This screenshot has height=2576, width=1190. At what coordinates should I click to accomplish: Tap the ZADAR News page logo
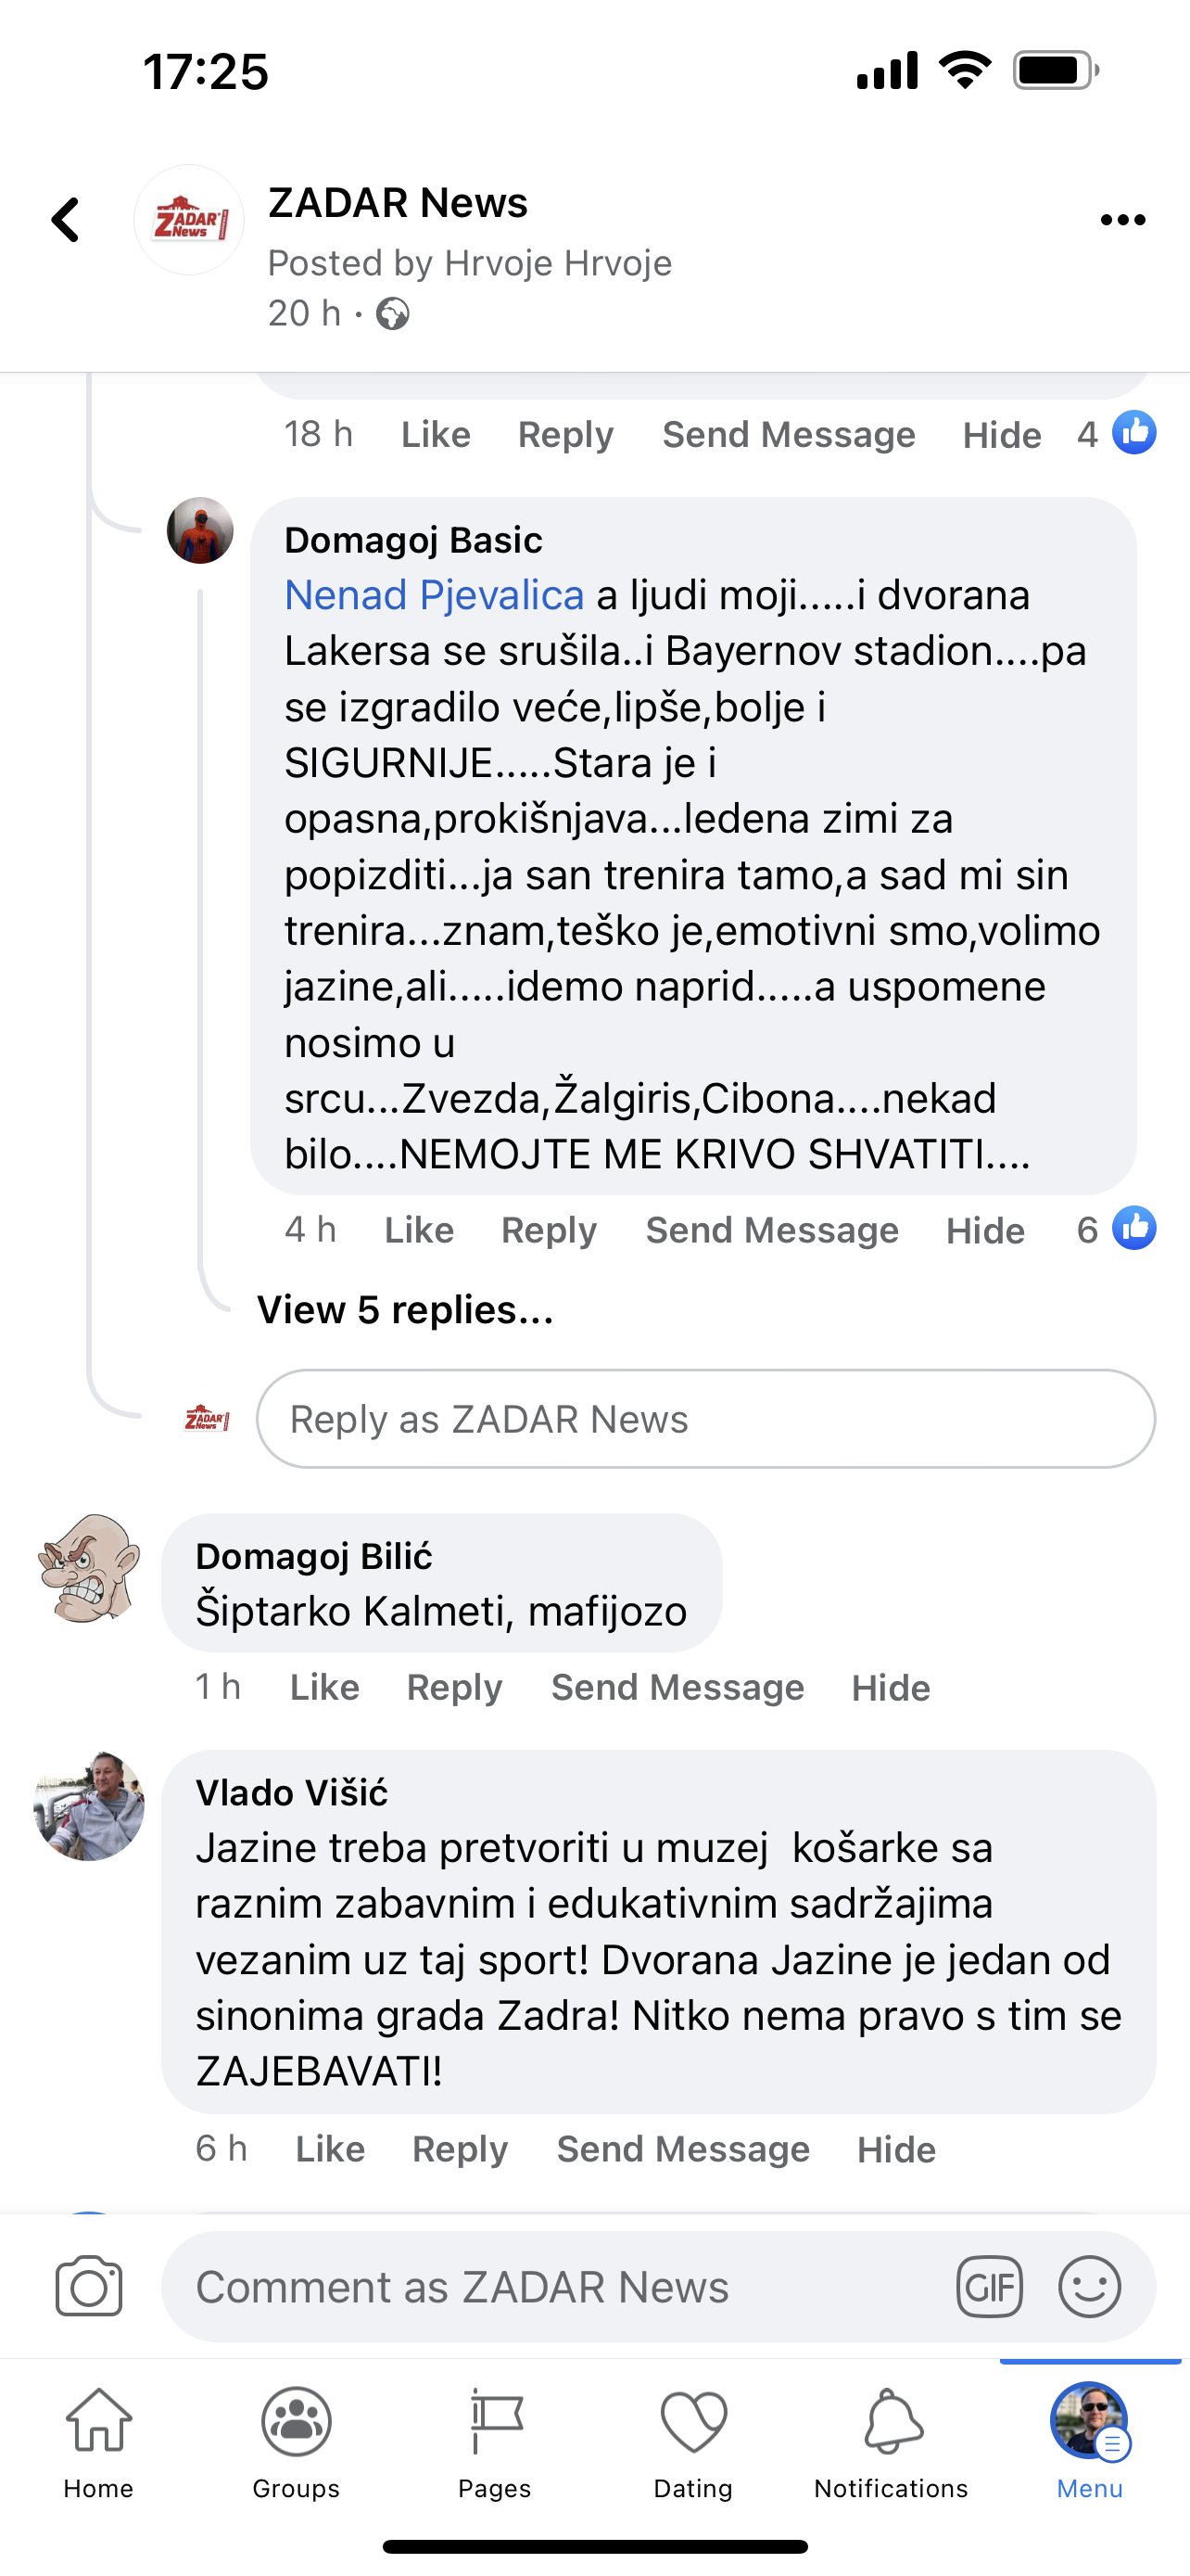[x=189, y=220]
